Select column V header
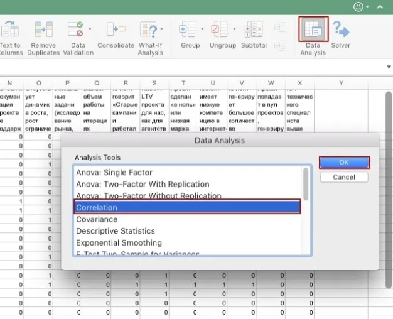Image resolution: width=393 pixels, height=319 pixels. point(242,83)
